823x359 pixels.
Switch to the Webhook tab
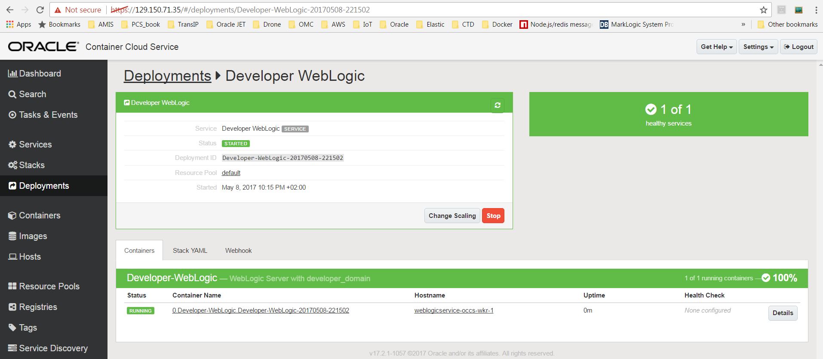(238, 251)
